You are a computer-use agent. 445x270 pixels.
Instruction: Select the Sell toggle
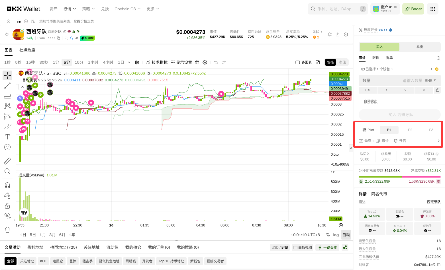pos(420,47)
